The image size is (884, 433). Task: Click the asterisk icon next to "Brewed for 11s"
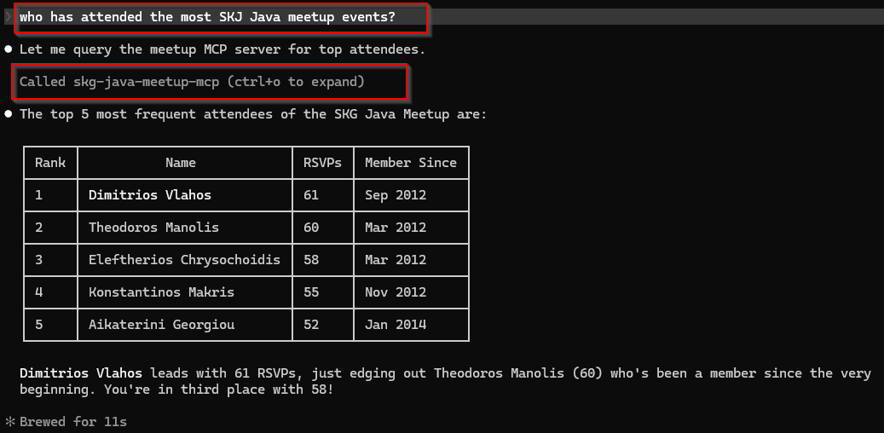9,421
